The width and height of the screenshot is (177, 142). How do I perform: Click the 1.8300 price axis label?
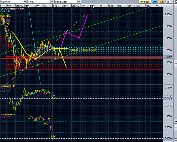click(x=168, y=38)
